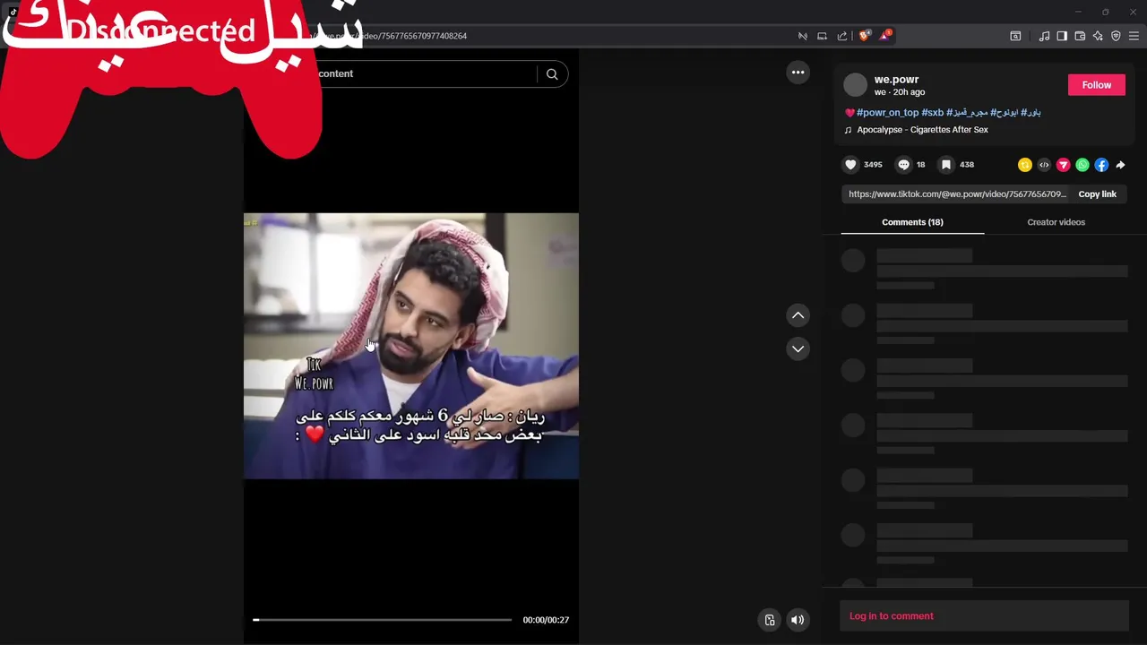The width and height of the screenshot is (1147, 645).
Task: Click the we.powr avatar circle
Action: pos(855,85)
